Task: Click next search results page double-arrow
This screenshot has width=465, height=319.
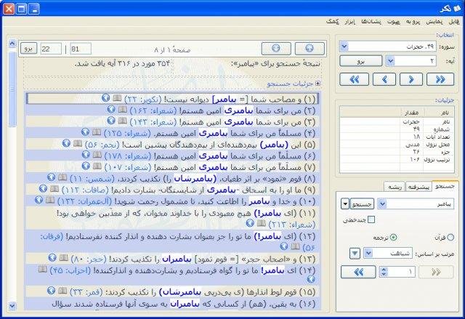Action: tap(358, 272)
